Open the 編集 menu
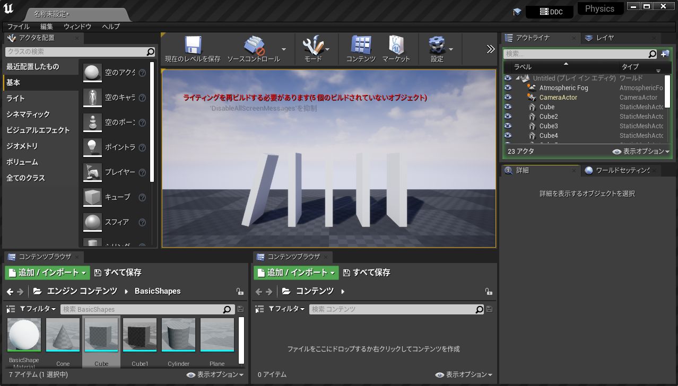Viewport: 678px width, 386px height. [47, 27]
